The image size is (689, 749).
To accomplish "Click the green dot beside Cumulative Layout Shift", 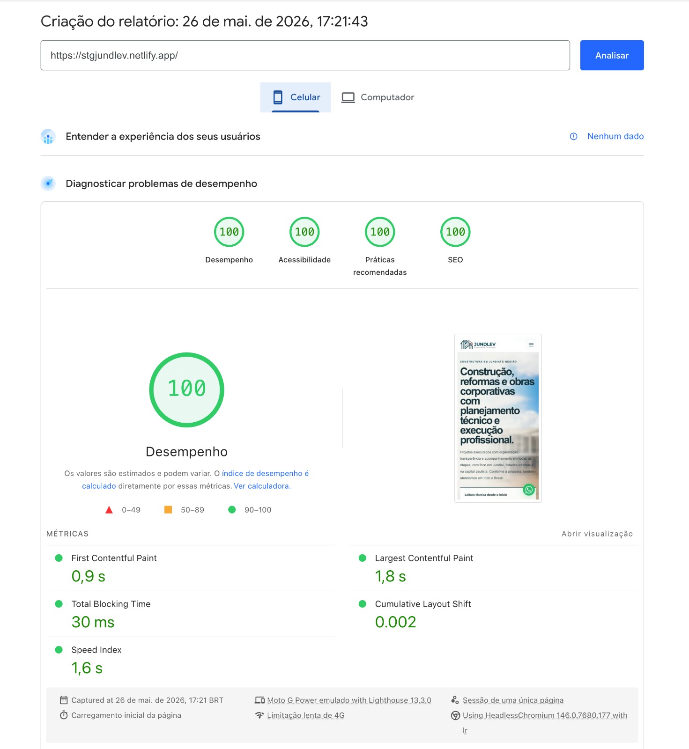I will tap(363, 604).
